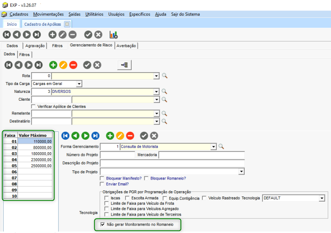The width and height of the screenshot is (331, 233).
Task: Switch to the Início tab
Action: coord(12,24)
